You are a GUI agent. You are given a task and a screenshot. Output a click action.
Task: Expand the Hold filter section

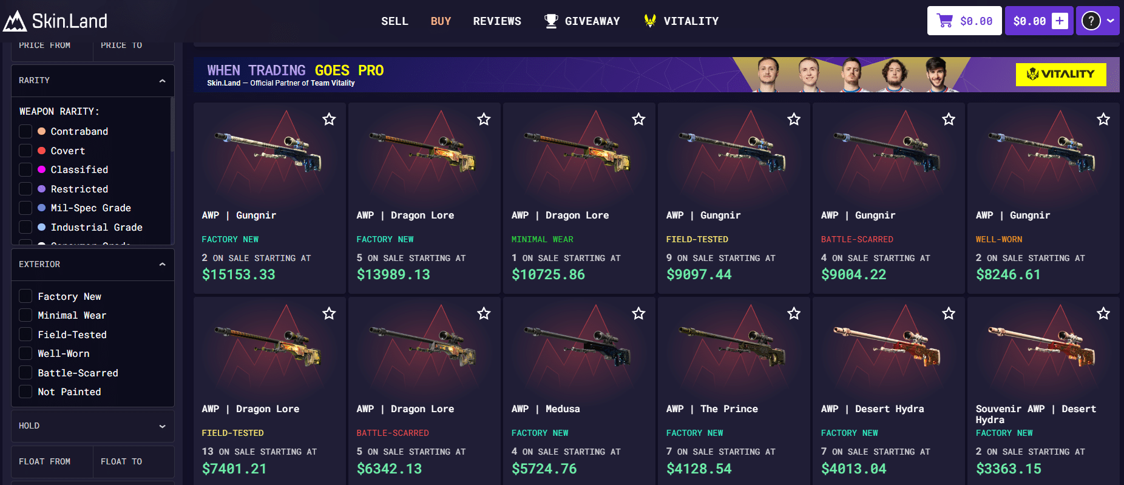tap(162, 426)
